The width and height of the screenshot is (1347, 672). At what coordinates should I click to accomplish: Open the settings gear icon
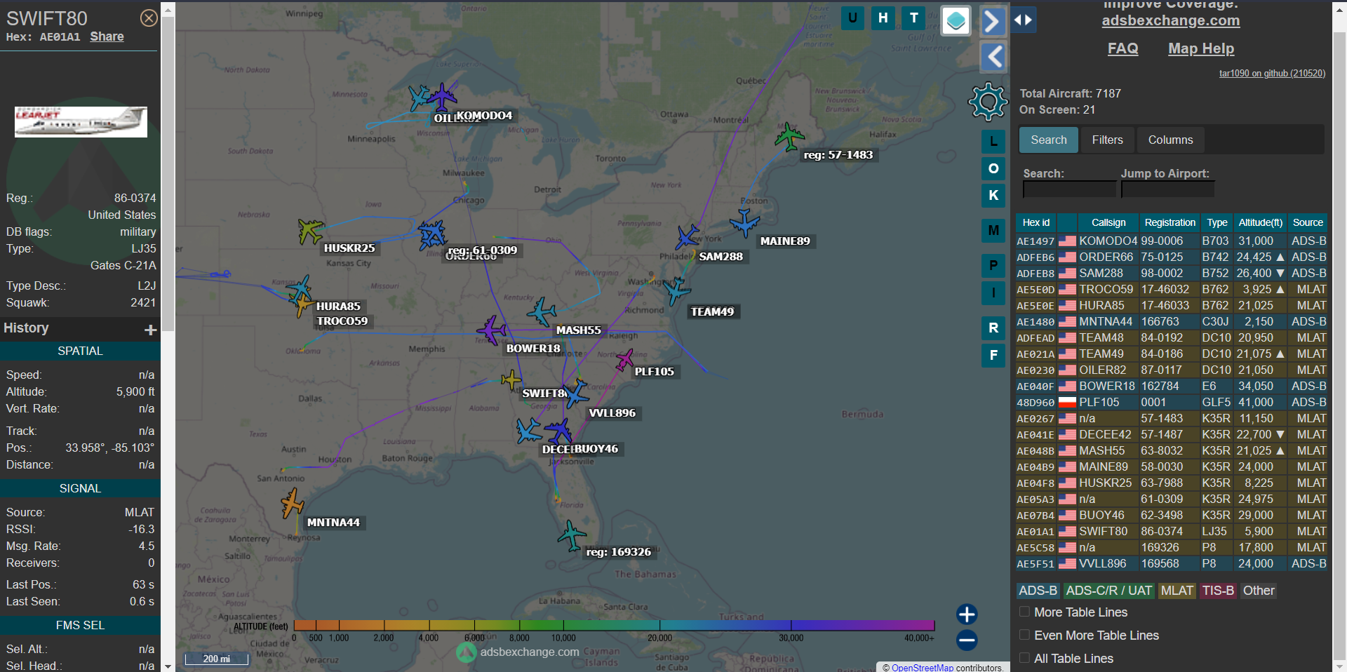click(x=988, y=102)
